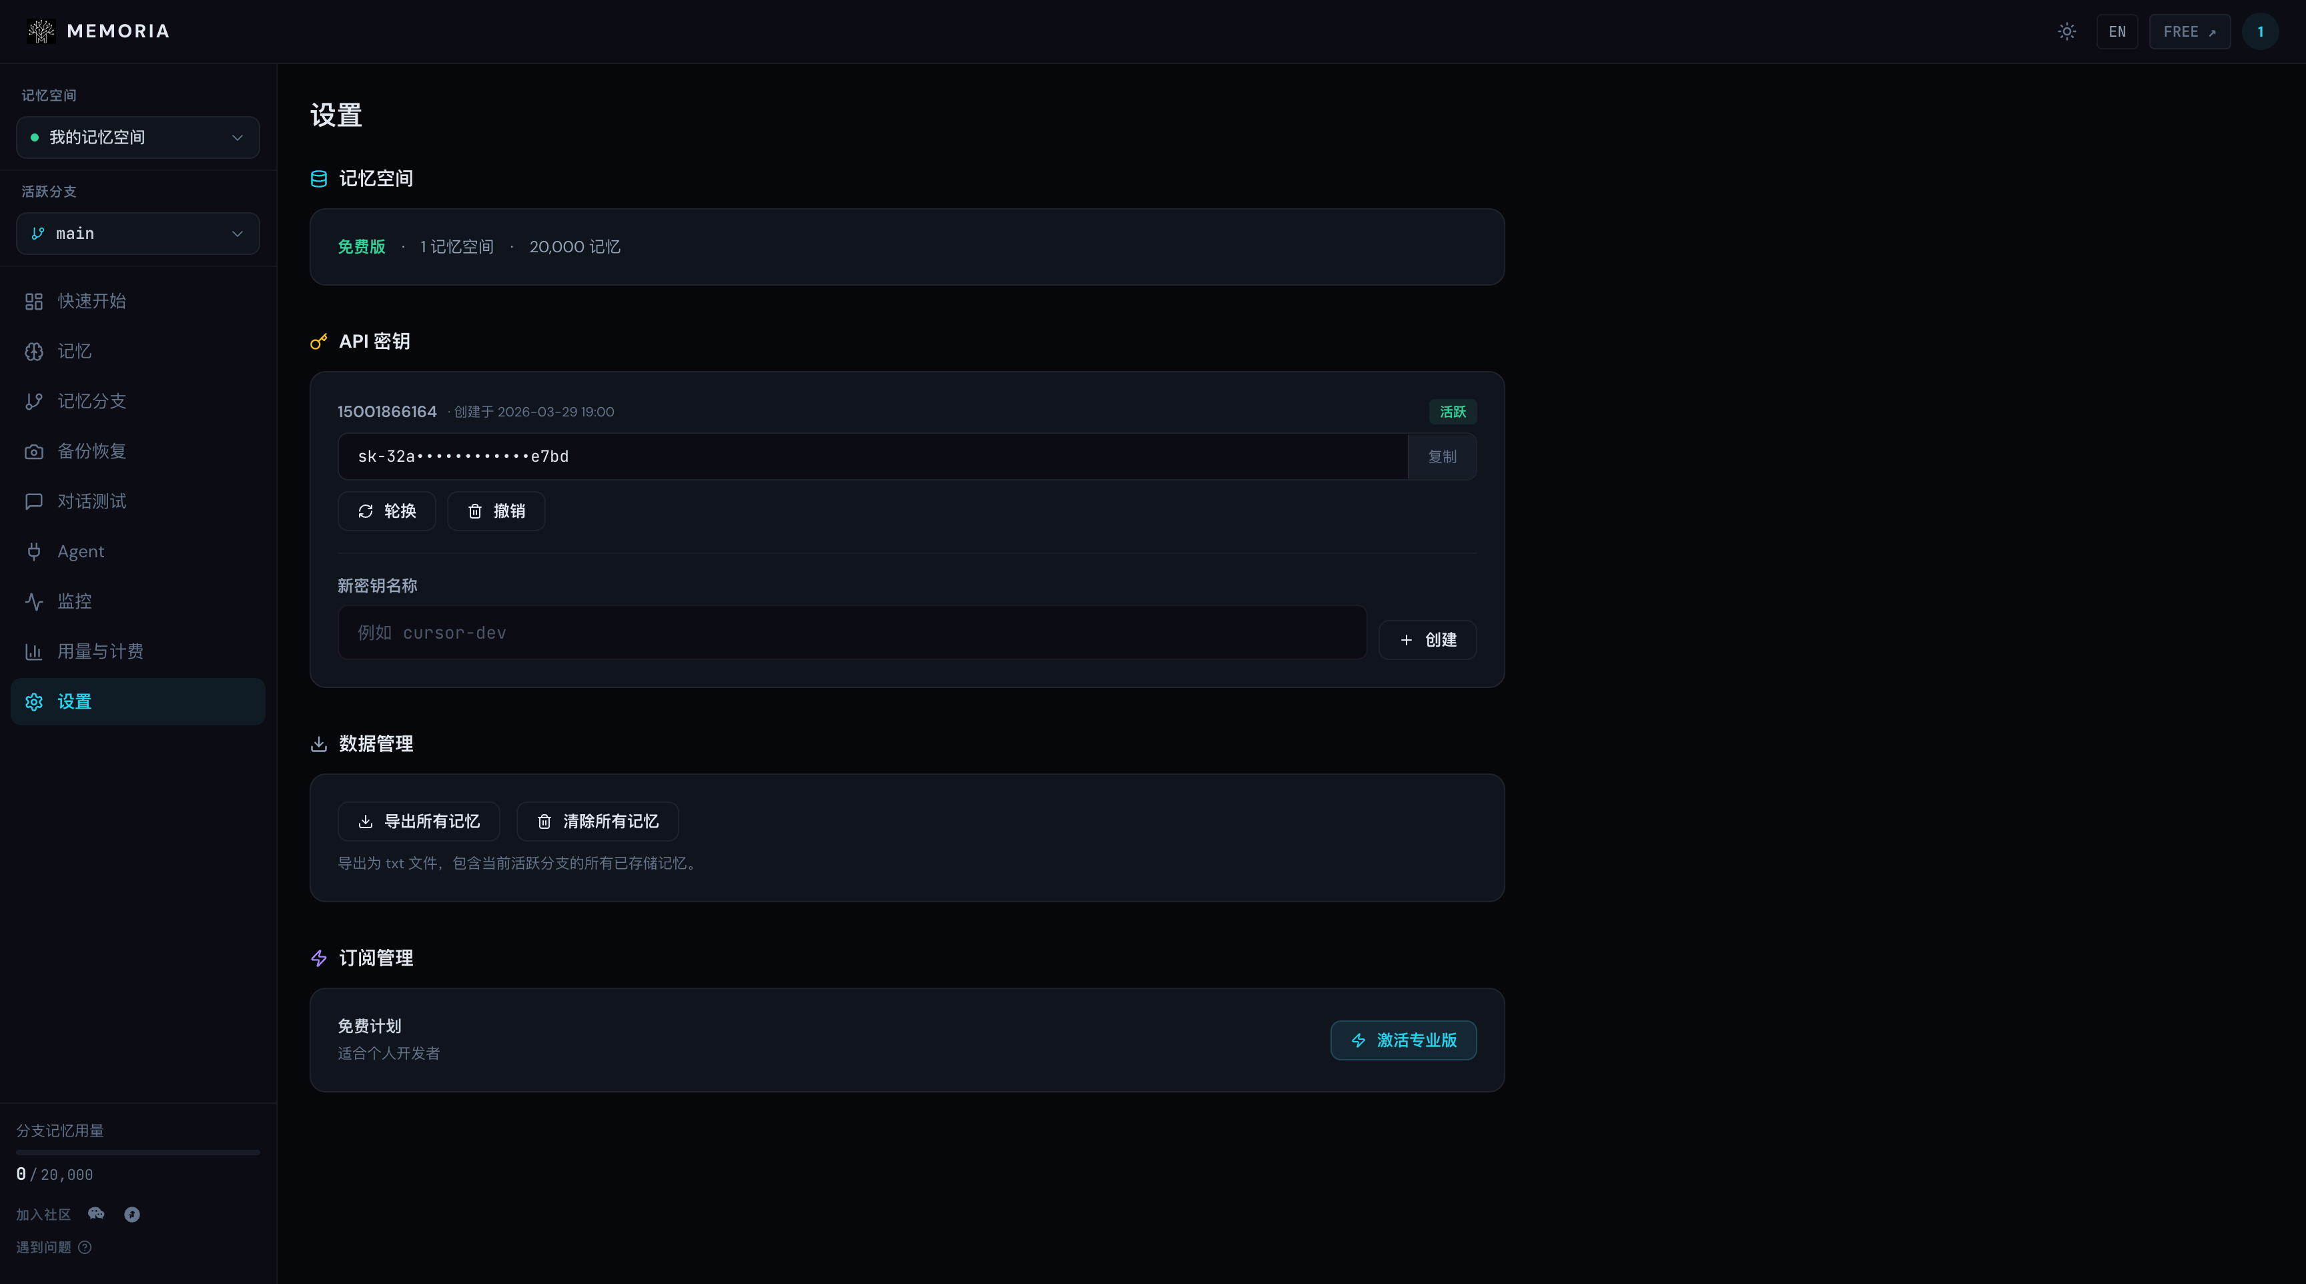The height and width of the screenshot is (1284, 2306).
Task: Rotate the API key with 轮换
Action: [x=387, y=511]
